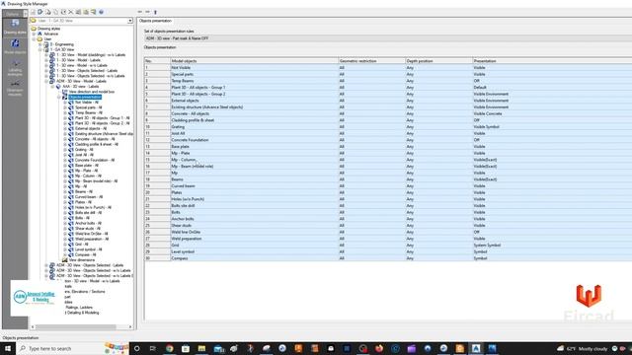Select the highlighted 'Objects presentation' tree item
Screen dimensions: 632x355
85,97
